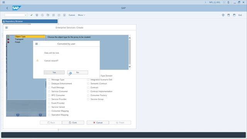
Task: Select the Service Group radio button
Action: (x=88, y=99)
